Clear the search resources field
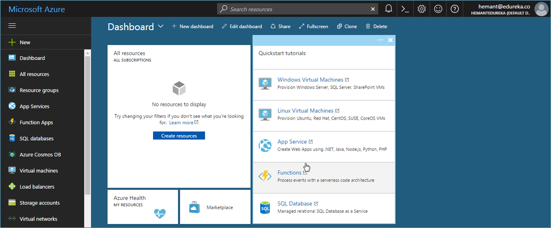This screenshot has width=551, height=228. (373, 9)
